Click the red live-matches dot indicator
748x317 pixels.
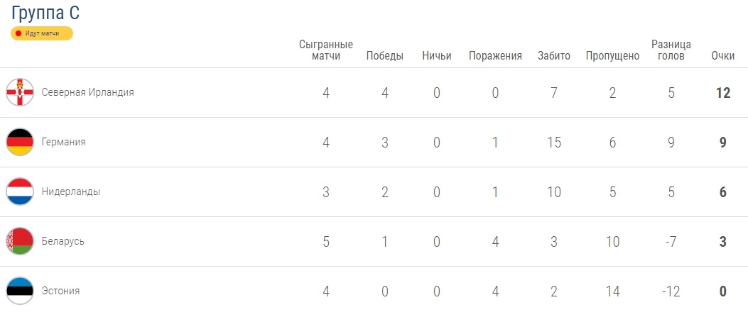point(18,34)
